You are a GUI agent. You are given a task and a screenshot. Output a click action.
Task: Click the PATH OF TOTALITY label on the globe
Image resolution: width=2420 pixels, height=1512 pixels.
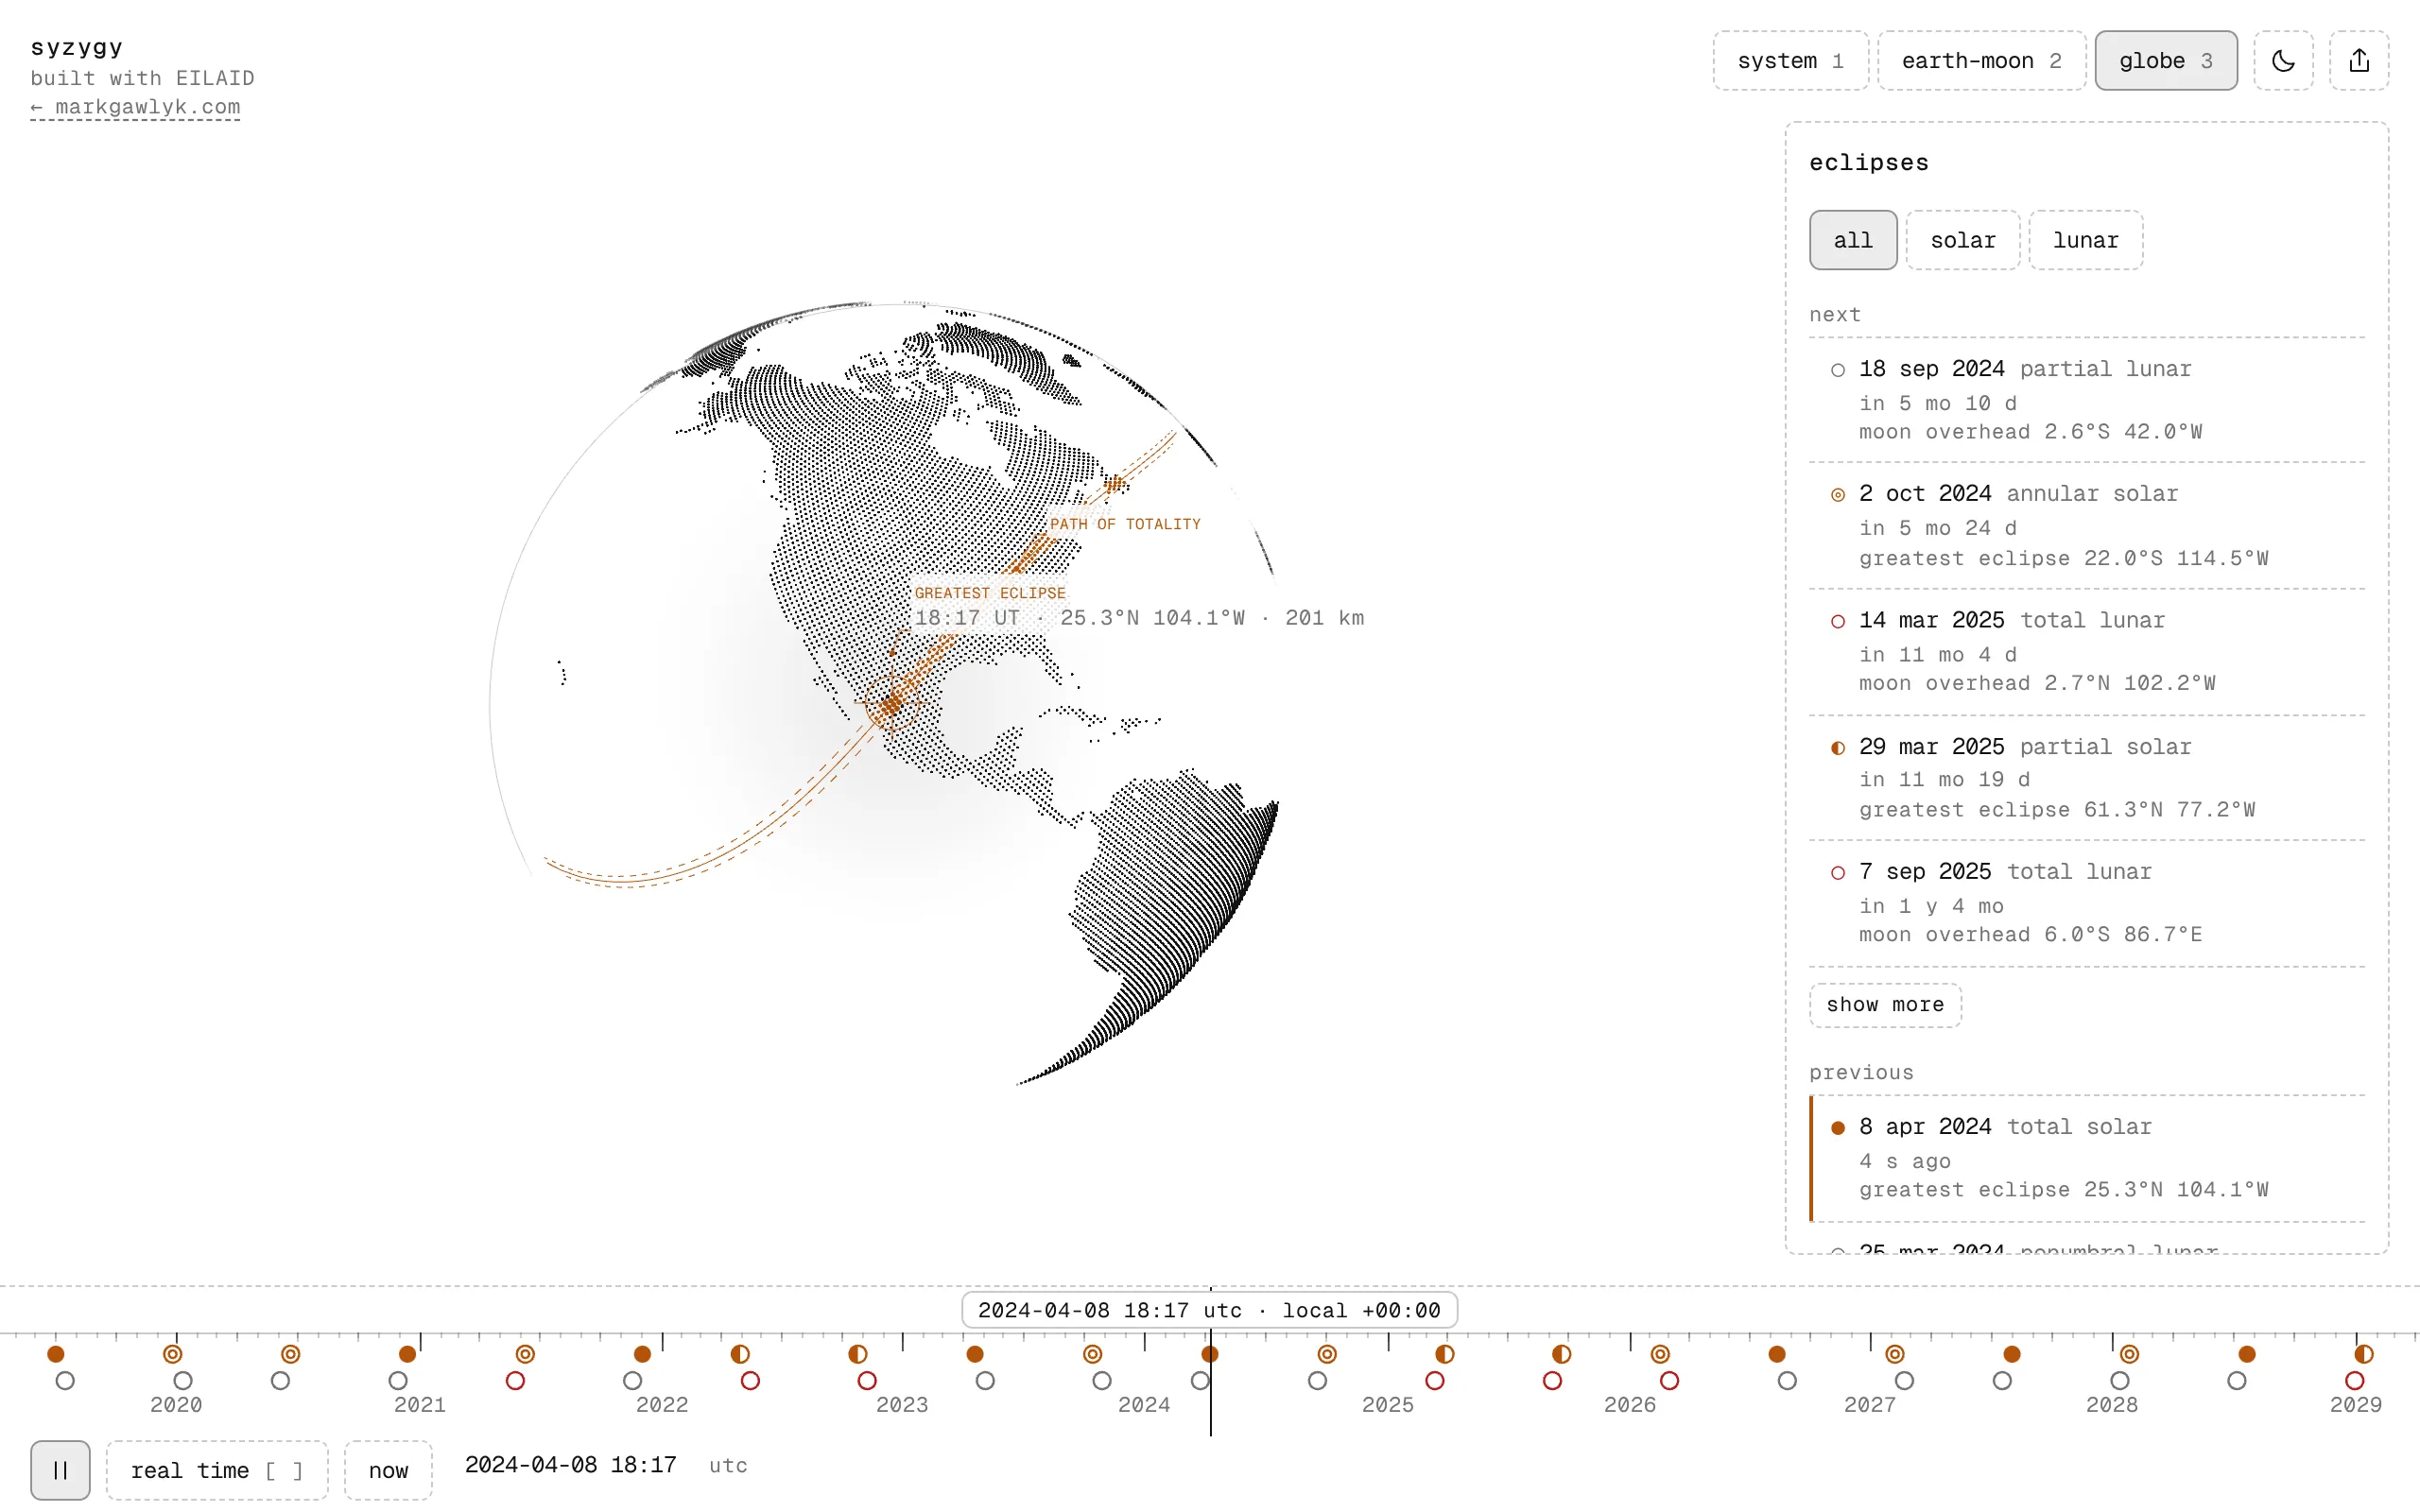click(1125, 524)
